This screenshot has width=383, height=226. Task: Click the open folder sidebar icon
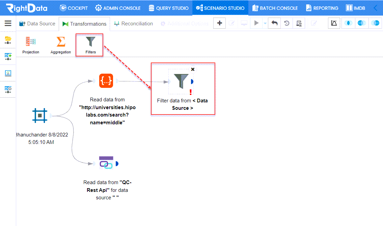(8, 40)
